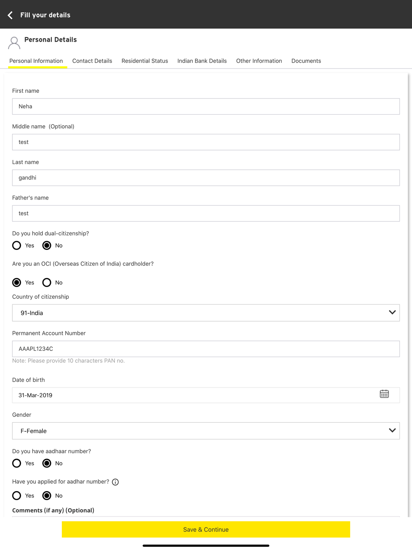Viewport: 412px width, 550px height.
Task: Tap the aadhar info icon
Action: [115, 482]
